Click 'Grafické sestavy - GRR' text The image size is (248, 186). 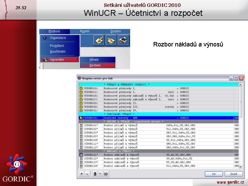121,118
